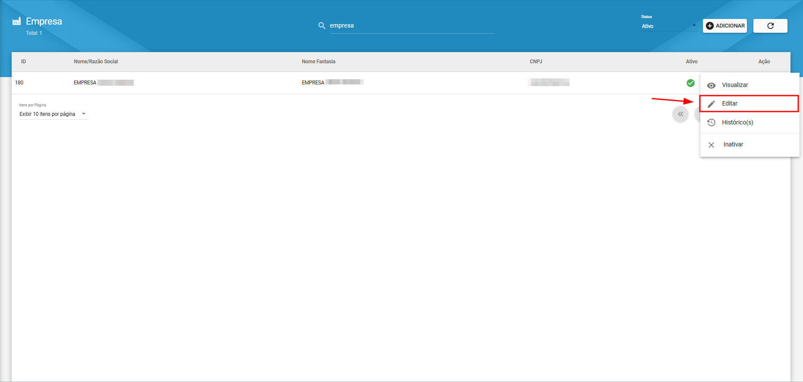Click the ID cell 180

point(19,83)
